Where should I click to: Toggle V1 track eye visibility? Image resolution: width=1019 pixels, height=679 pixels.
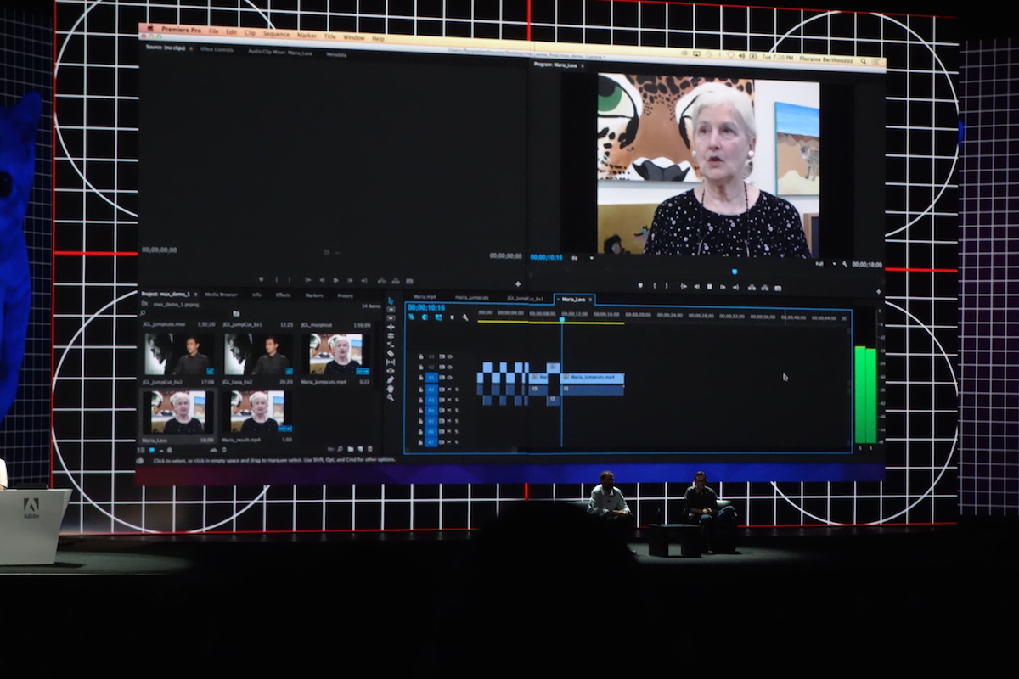(449, 378)
